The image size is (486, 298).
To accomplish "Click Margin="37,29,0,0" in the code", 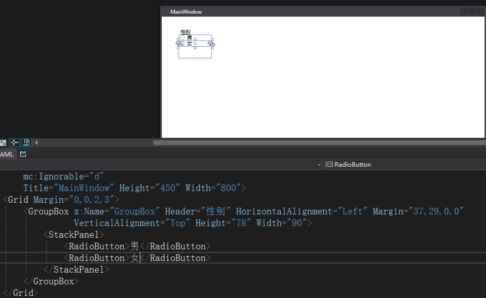I will [418, 211].
